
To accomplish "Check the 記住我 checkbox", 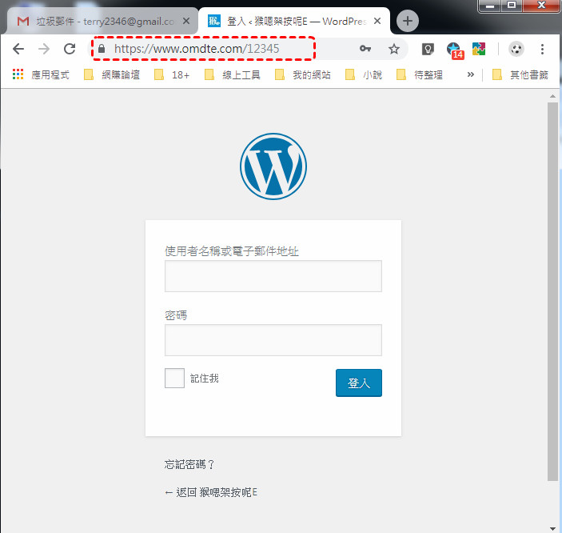I will [x=174, y=378].
